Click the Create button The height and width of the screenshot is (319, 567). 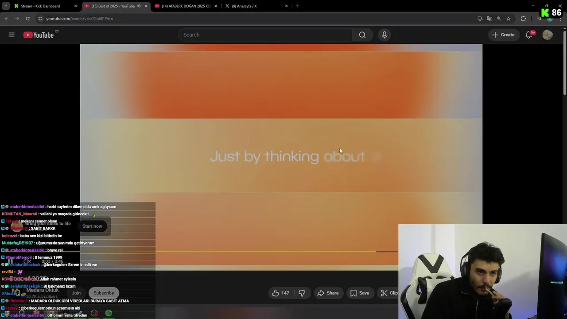(x=503, y=35)
